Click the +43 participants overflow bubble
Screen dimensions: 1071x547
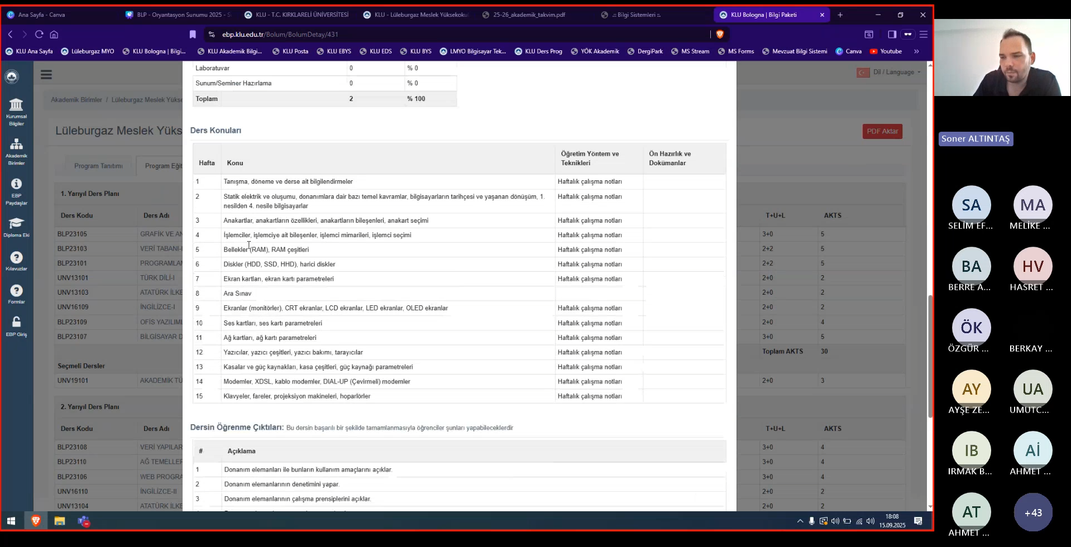[x=1032, y=512]
